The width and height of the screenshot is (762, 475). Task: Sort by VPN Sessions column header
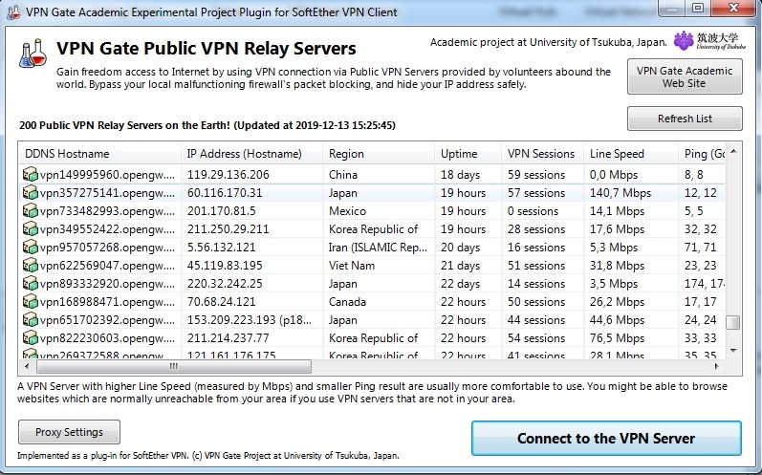542,154
